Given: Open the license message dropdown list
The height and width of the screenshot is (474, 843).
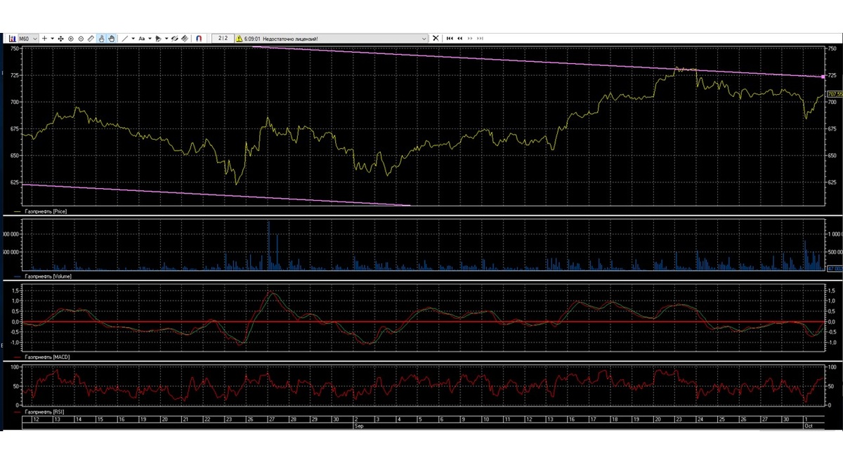Looking at the screenshot, I should (x=424, y=39).
